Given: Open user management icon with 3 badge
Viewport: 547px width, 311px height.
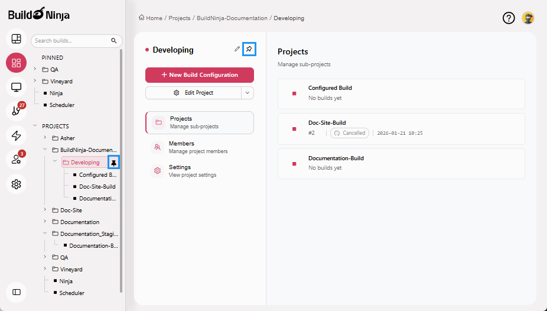Looking at the screenshot, I should point(16,160).
